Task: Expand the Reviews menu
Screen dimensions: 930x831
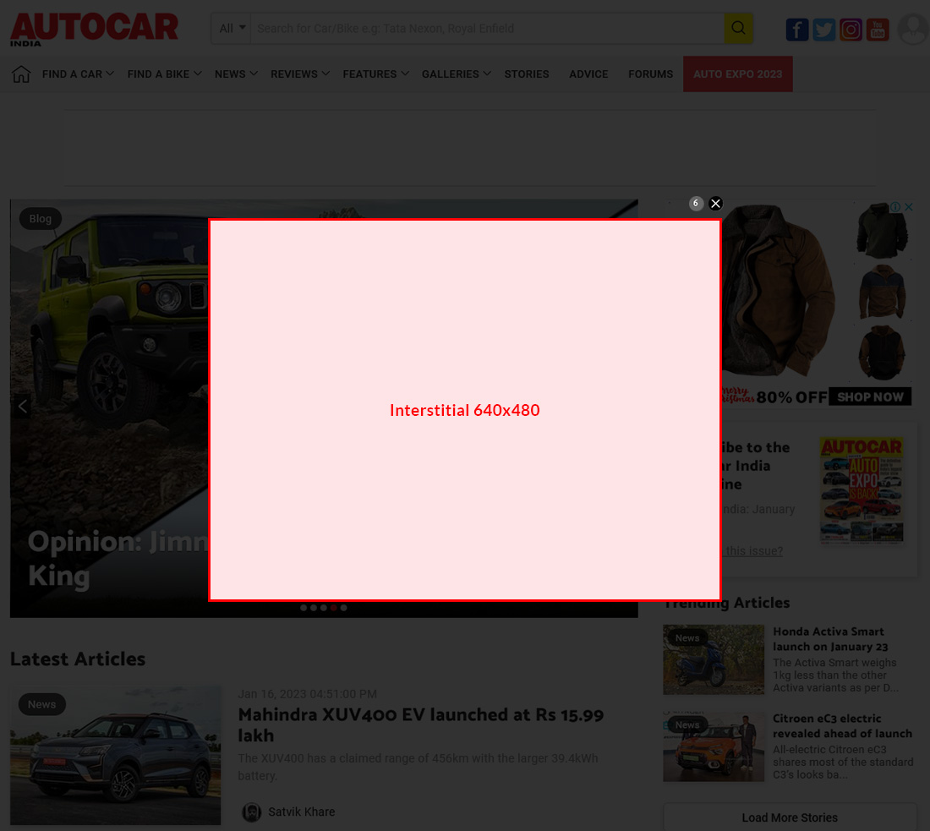Action: point(300,74)
